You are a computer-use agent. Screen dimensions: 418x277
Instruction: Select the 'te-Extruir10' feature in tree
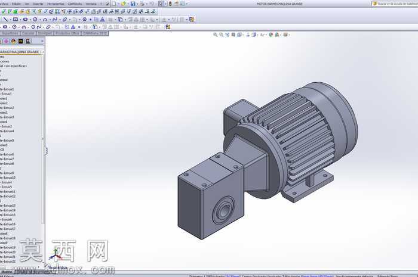(x=8, y=178)
